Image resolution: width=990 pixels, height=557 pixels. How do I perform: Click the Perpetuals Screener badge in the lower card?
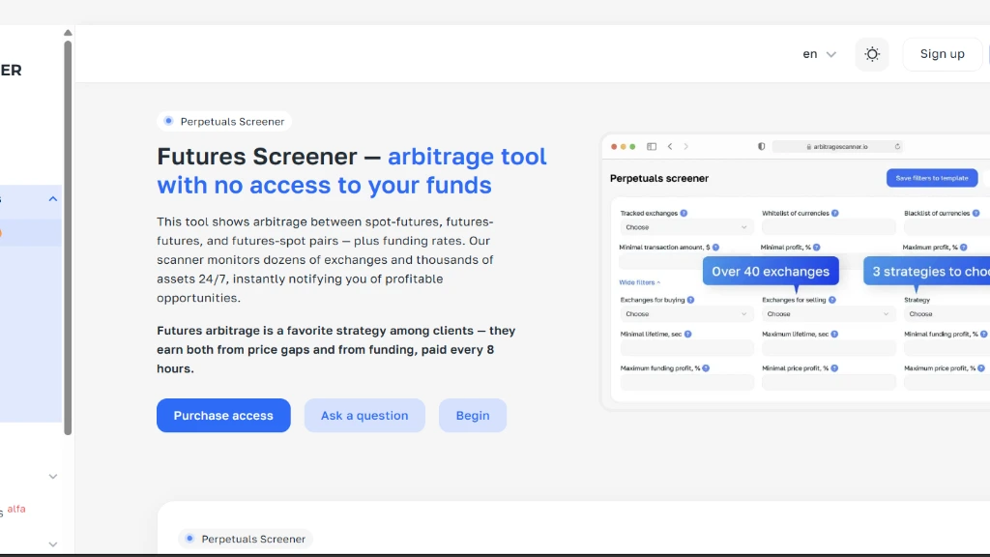coord(245,539)
